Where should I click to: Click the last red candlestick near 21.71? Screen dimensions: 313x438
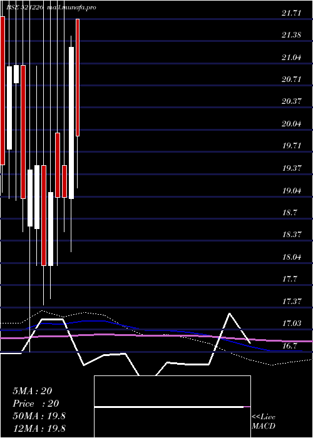coord(78,78)
